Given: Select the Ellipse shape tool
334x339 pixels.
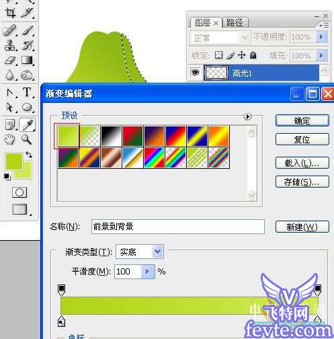Looking at the screenshot, I should (x=27, y=107).
